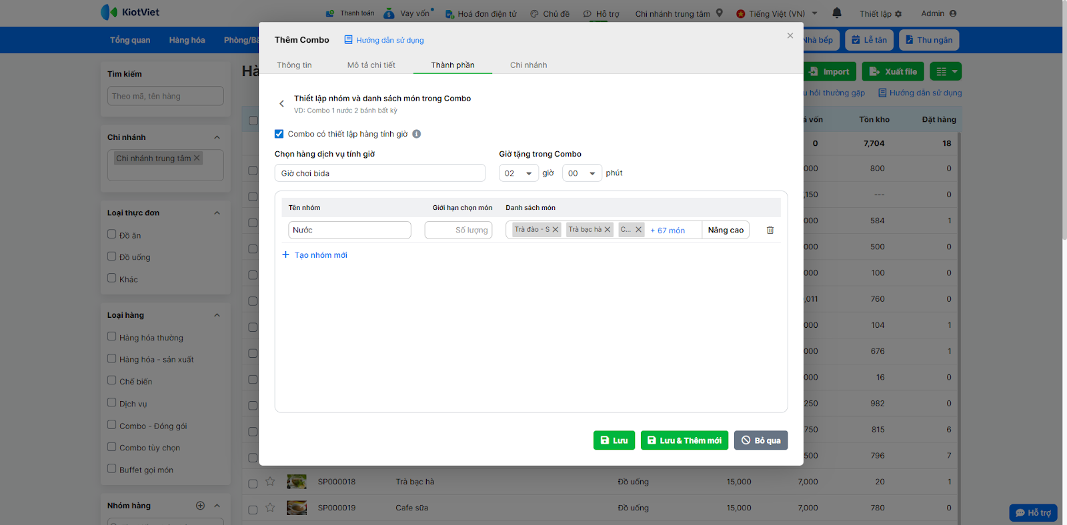Check Hàng hóa - sản xuất filter
The height and width of the screenshot is (525, 1067).
click(x=112, y=358)
